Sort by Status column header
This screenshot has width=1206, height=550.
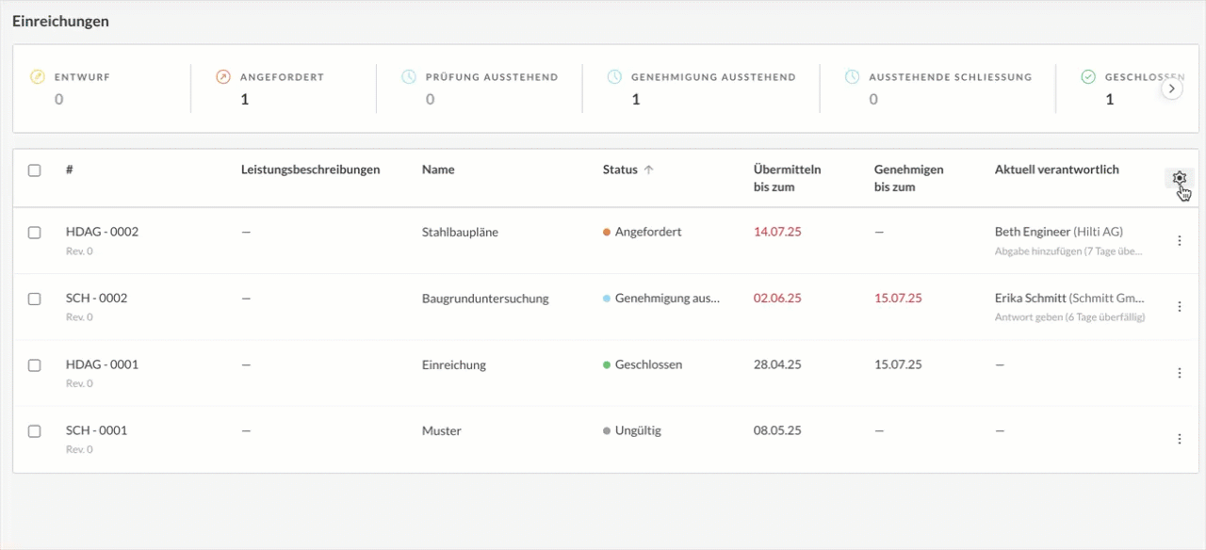click(x=620, y=170)
